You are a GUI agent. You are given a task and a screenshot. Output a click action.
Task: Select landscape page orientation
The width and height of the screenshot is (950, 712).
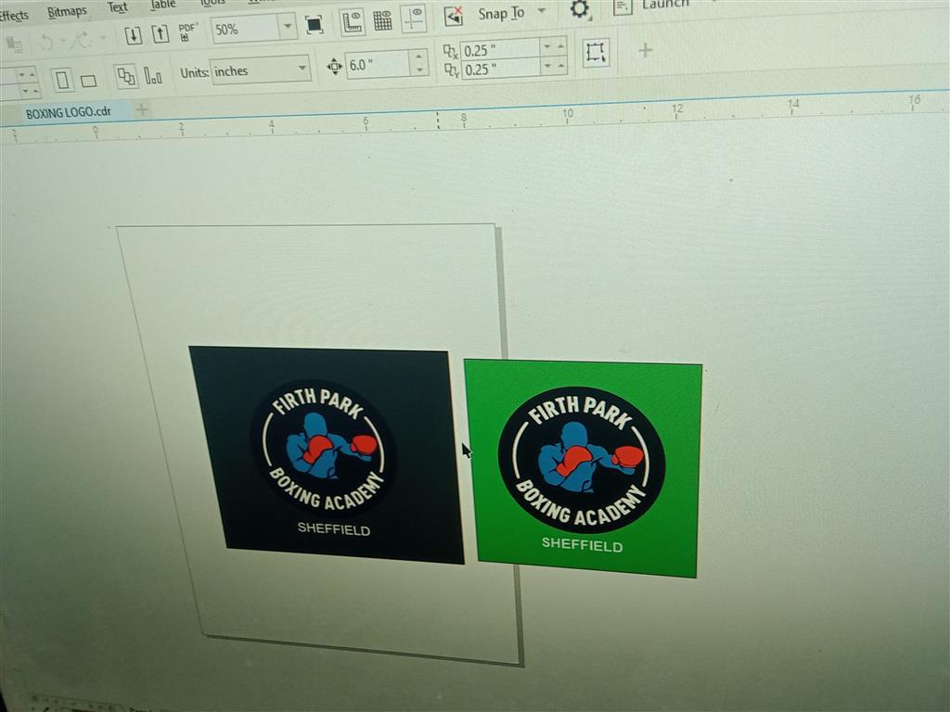(88, 81)
